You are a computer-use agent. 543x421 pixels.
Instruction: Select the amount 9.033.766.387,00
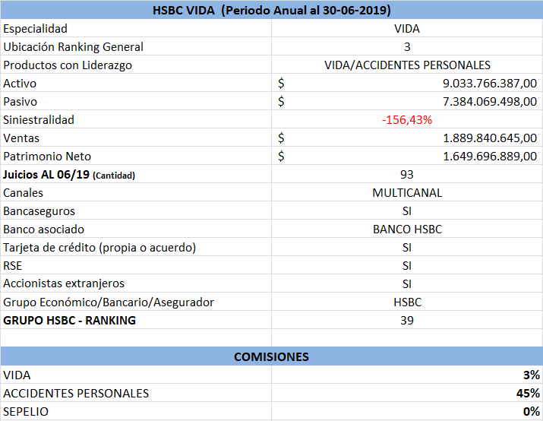(x=490, y=84)
